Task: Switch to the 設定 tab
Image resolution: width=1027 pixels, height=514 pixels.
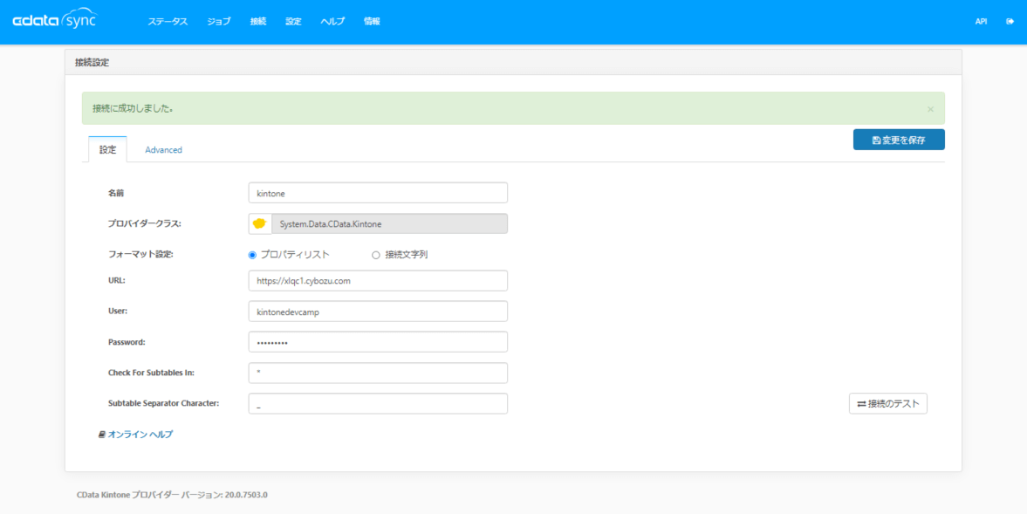Action: click(x=107, y=149)
